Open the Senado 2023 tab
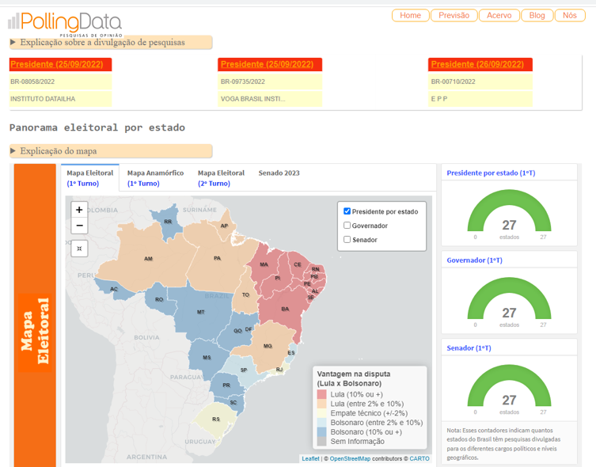 (279, 173)
